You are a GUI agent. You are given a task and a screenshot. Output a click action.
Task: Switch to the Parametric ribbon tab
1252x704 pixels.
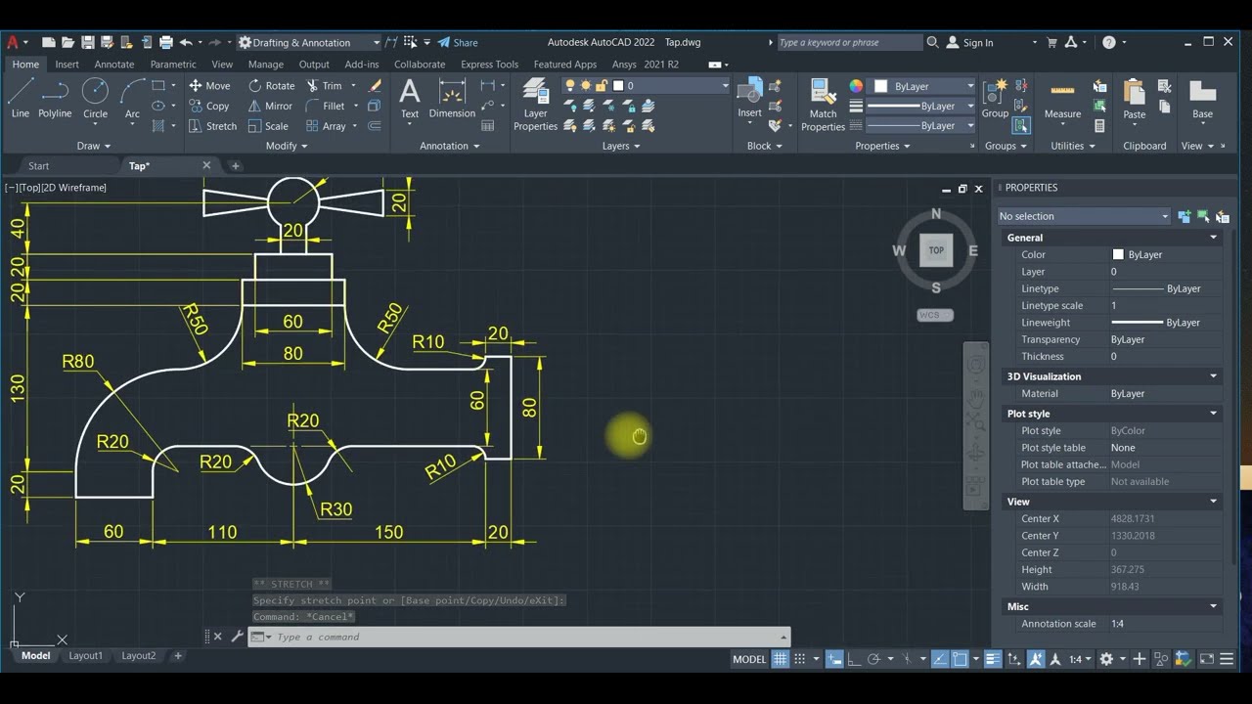click(173, 65)
